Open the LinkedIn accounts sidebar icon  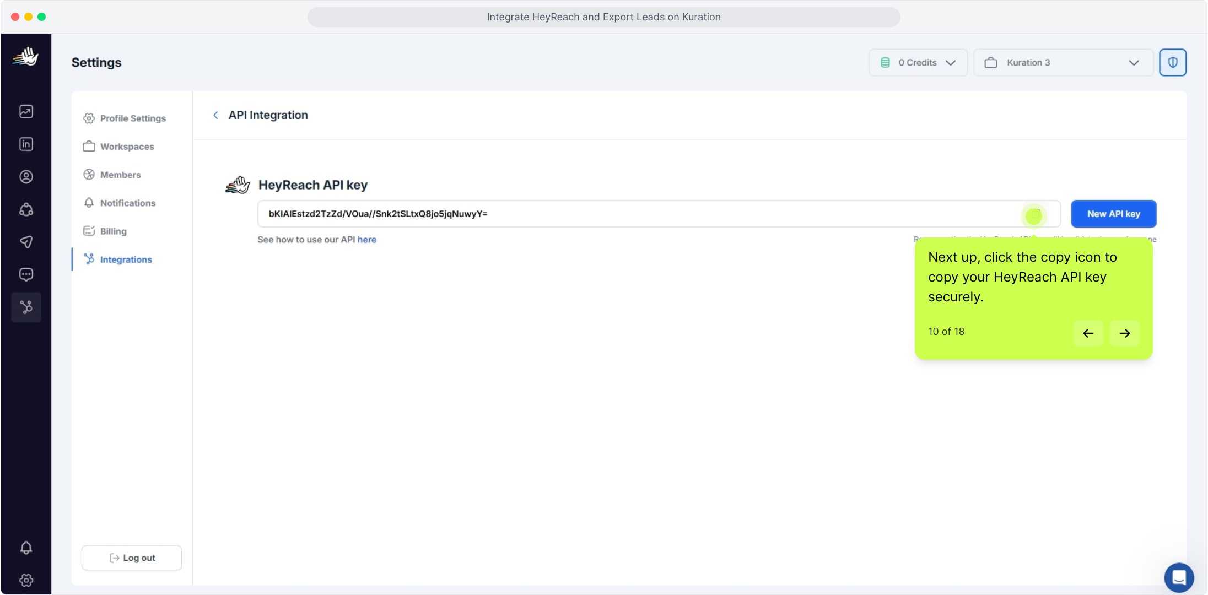[x=26, y=144]
